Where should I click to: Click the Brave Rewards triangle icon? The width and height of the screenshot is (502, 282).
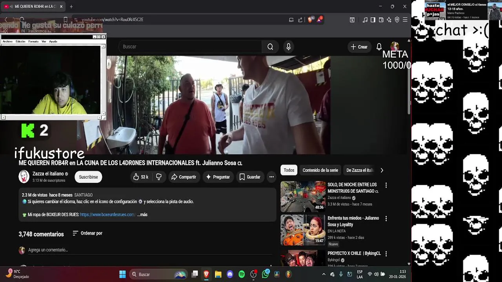(x=320, y=20)
